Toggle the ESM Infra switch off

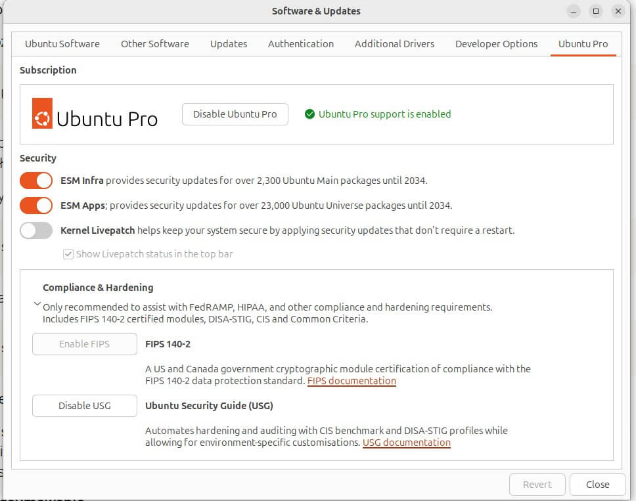click(36, 181)
